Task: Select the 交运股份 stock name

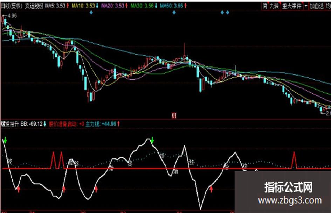Action: tap(34, 6)
